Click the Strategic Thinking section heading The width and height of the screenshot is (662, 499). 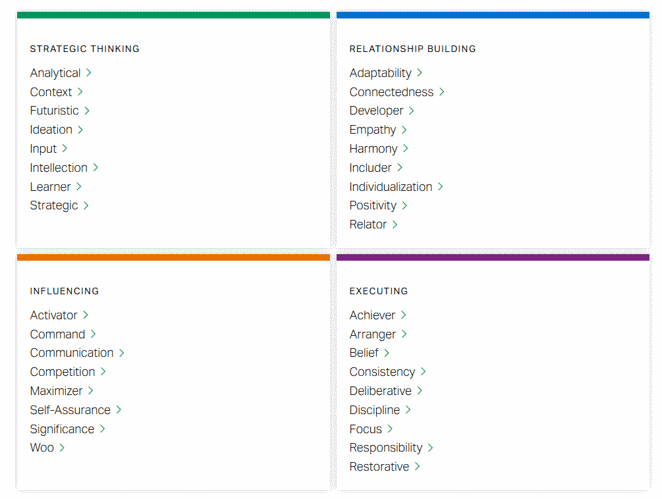click(85, 49)
